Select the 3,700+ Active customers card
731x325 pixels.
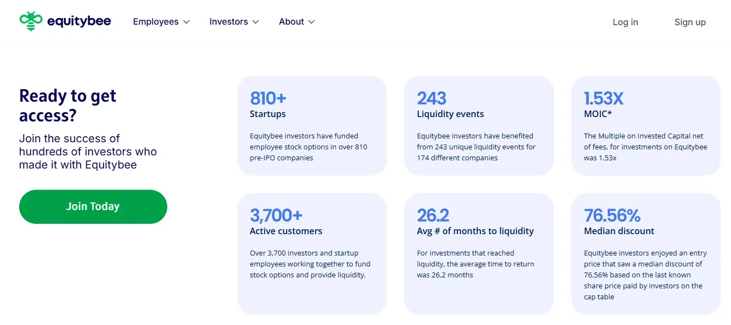click(312, 254)
